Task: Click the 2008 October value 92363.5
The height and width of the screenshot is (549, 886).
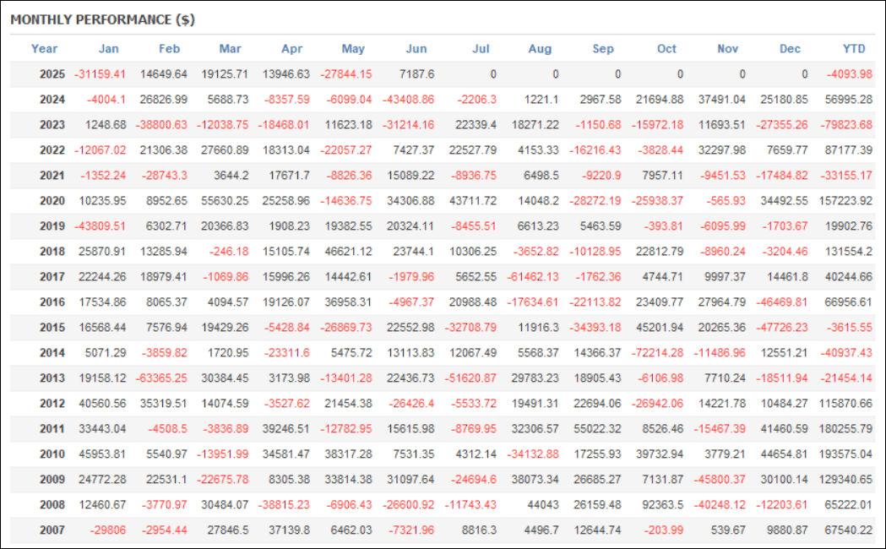Action: coord(662,505)
